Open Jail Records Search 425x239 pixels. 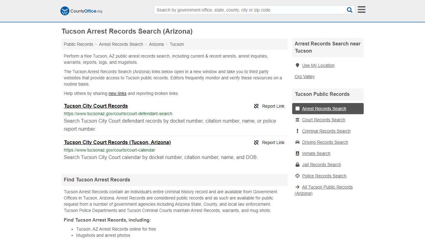pyautogui.click(x=321, y=165)
